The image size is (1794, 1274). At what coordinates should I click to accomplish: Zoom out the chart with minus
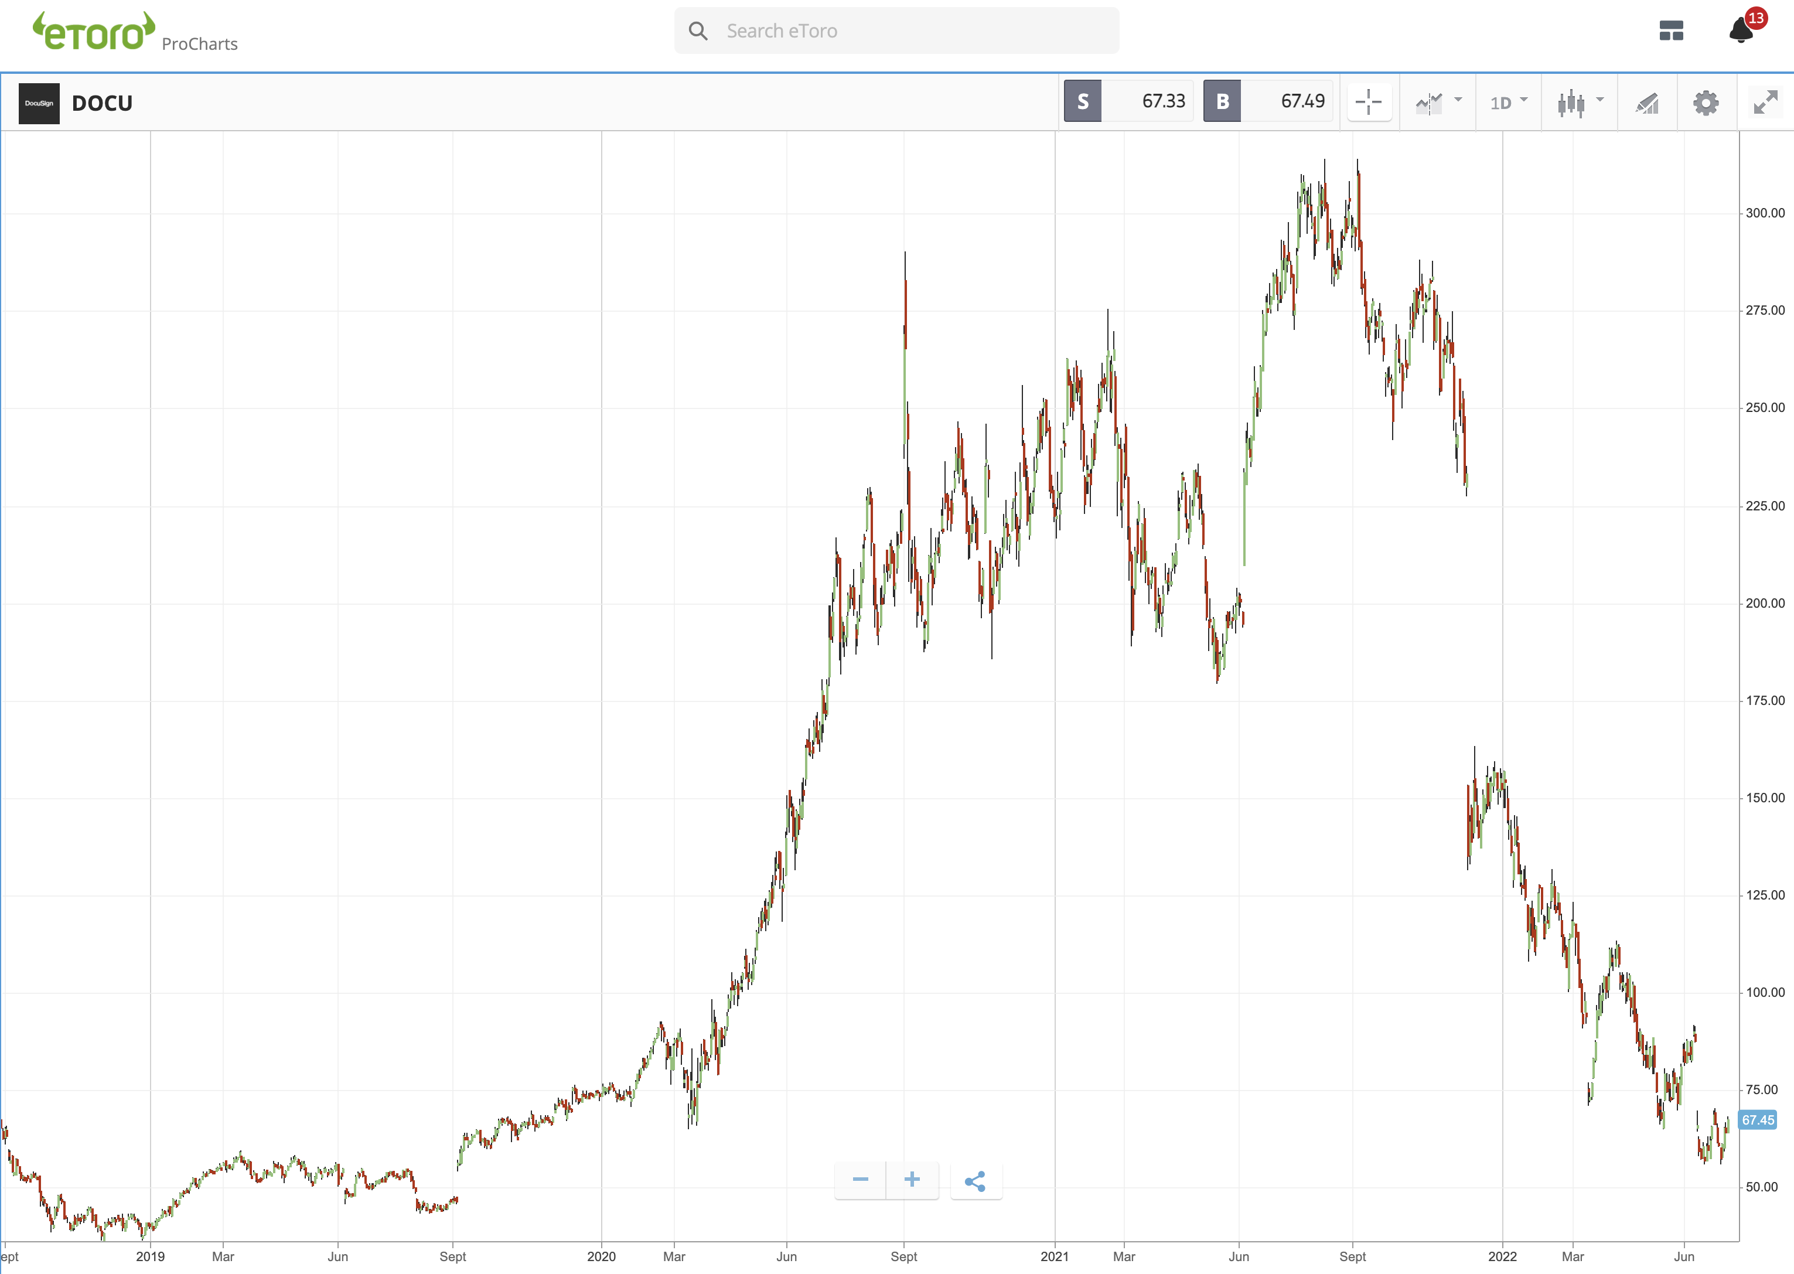click(860, 1180)
